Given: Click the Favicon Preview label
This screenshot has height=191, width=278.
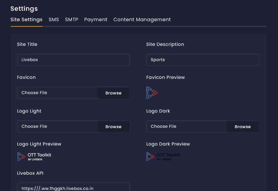Looking at the screenshot, I should coord(165,77).
